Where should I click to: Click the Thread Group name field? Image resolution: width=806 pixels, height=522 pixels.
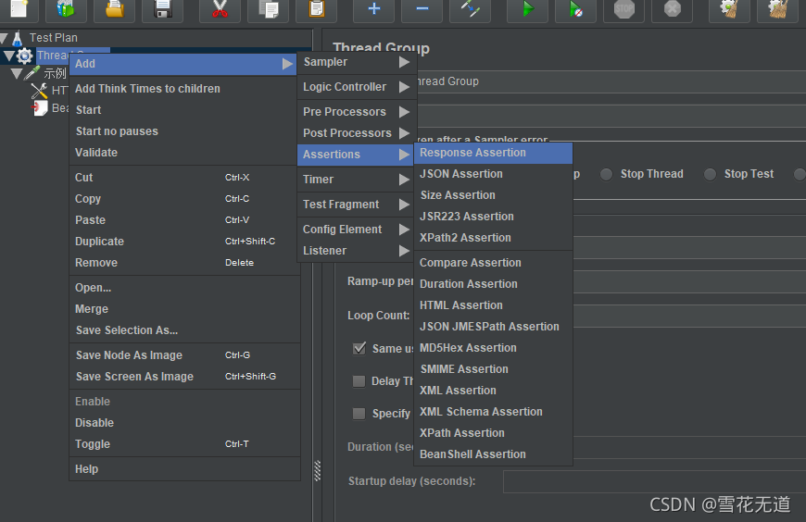(611, 81)
